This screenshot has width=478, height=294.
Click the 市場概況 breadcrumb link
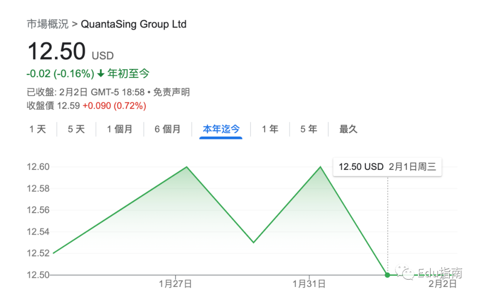pyautogui.click(x=47, y=24)
